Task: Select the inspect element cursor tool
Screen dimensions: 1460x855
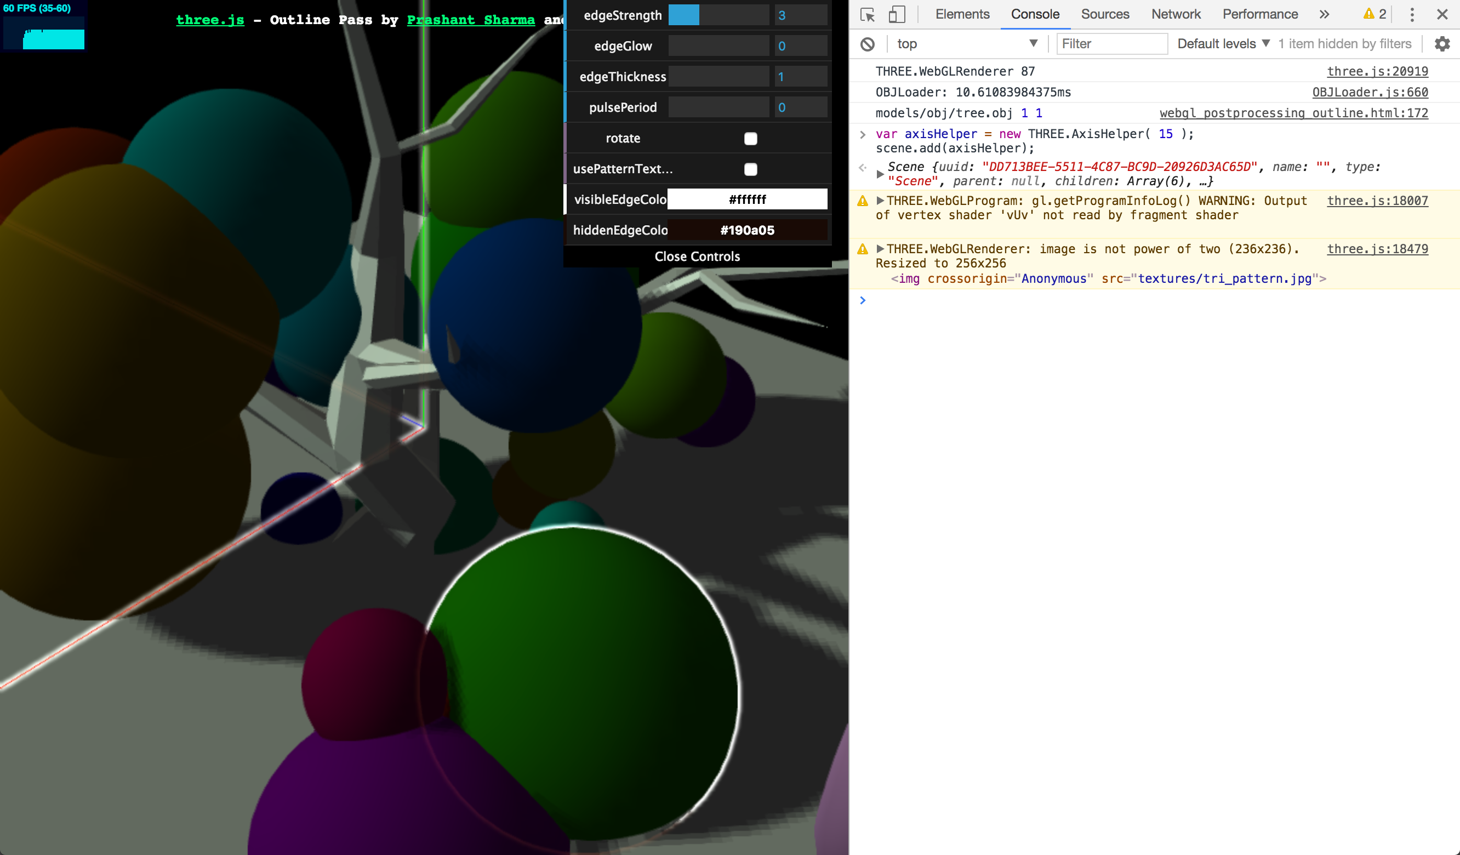Action: 868,14
